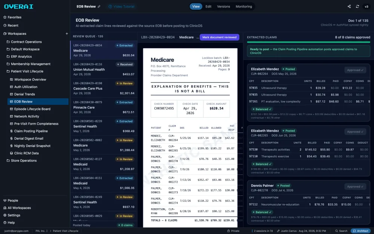Click the 0 claims badge under Posted today
Viewport: 374px width, 234px height.
[125, 225]
